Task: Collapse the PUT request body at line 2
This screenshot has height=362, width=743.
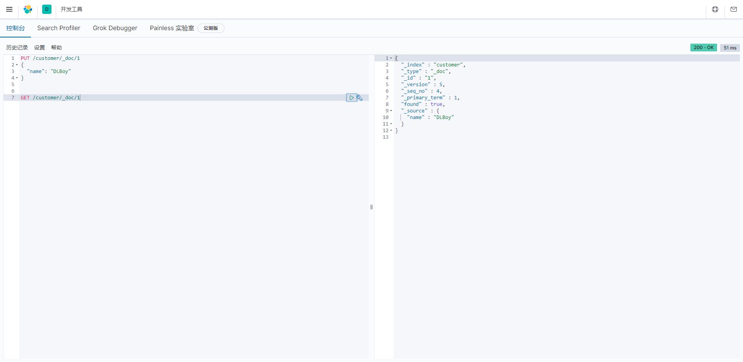Action: [x=17, y=65]
